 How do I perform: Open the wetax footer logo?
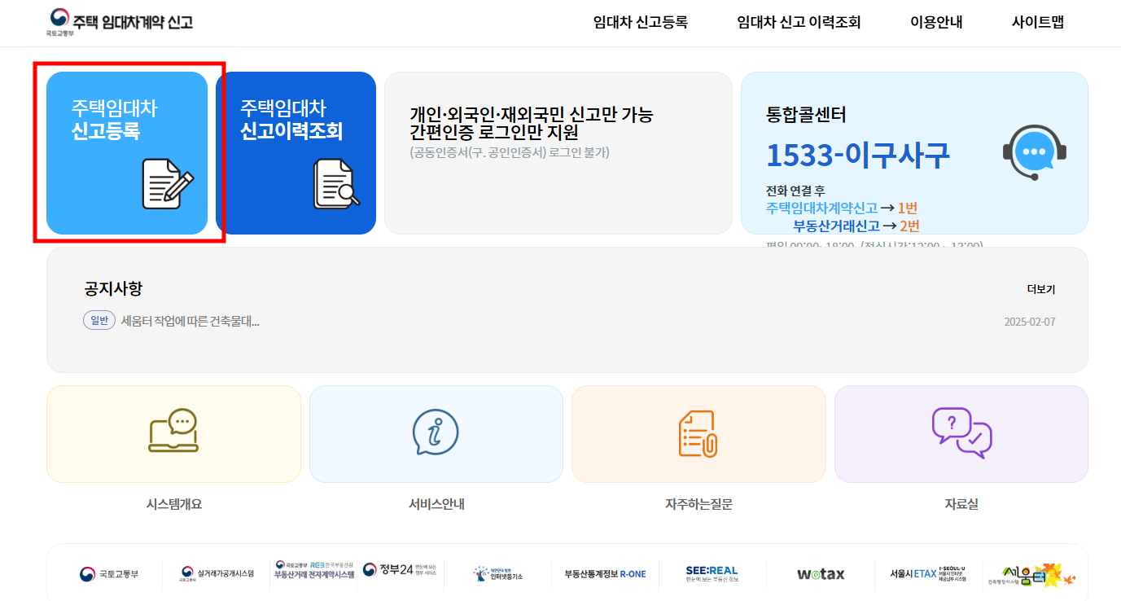coord(821,574)
